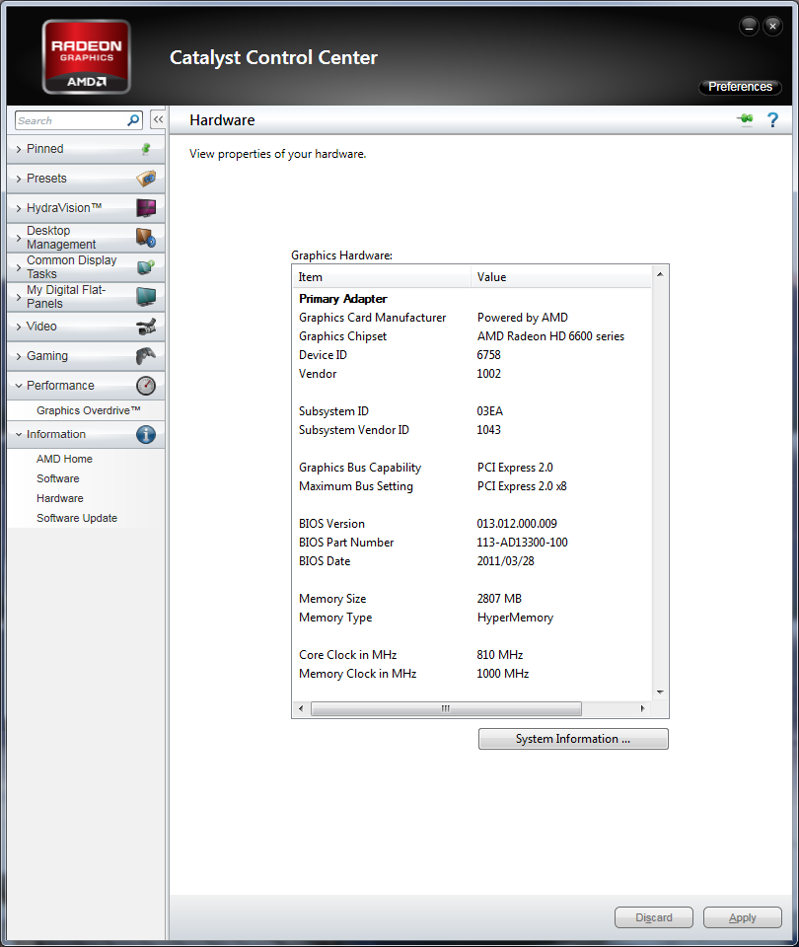This screenshot has height=947, width=799.
Task: Click the Performance gauge icon
Action: [x=146, y=386]
